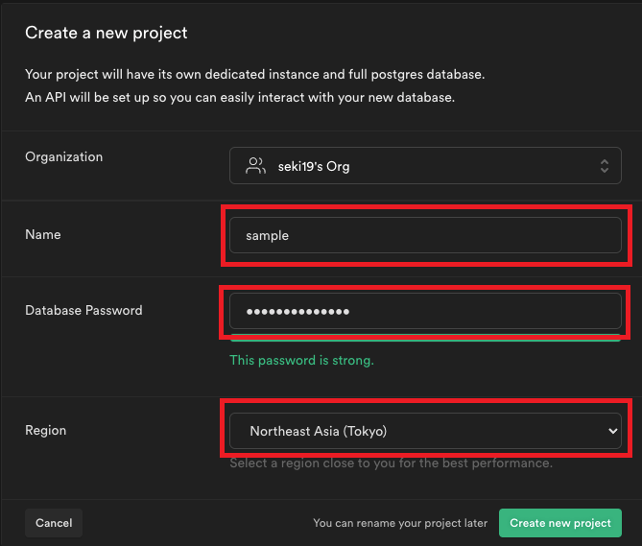Focus the Name field containing "sample"
Image resolution: width=642 pixels, height=546 pixels.
point(425,235)
